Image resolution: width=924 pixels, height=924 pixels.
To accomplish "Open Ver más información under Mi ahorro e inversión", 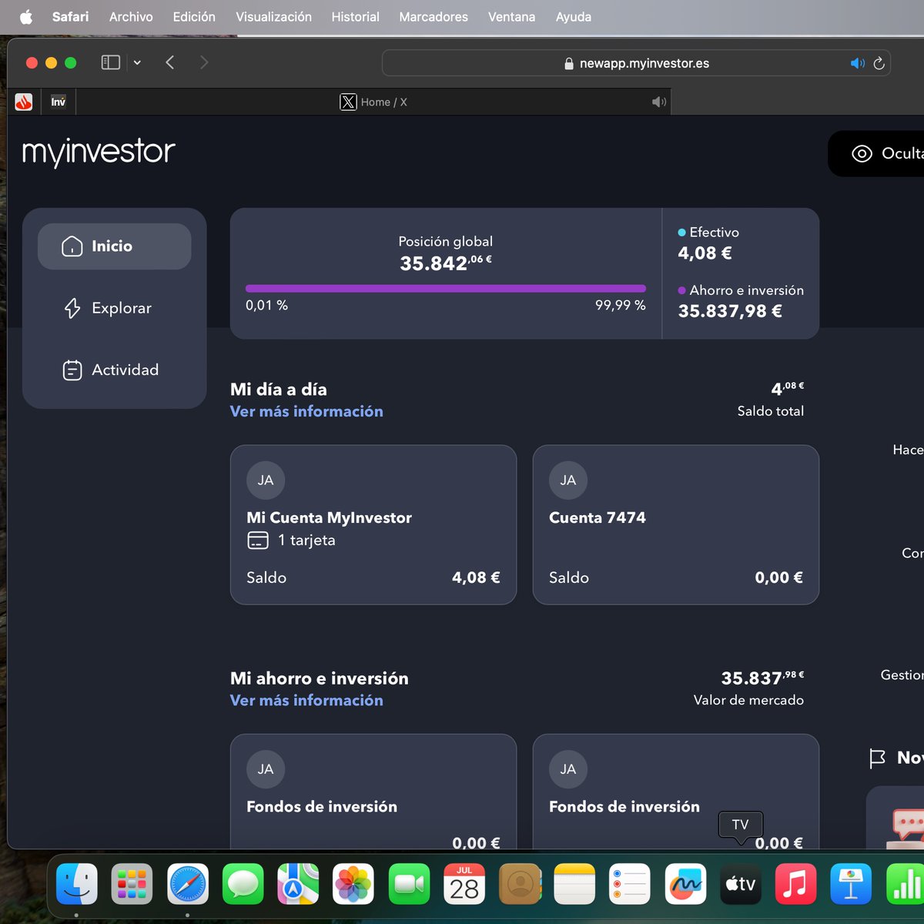I will [306, 700].
